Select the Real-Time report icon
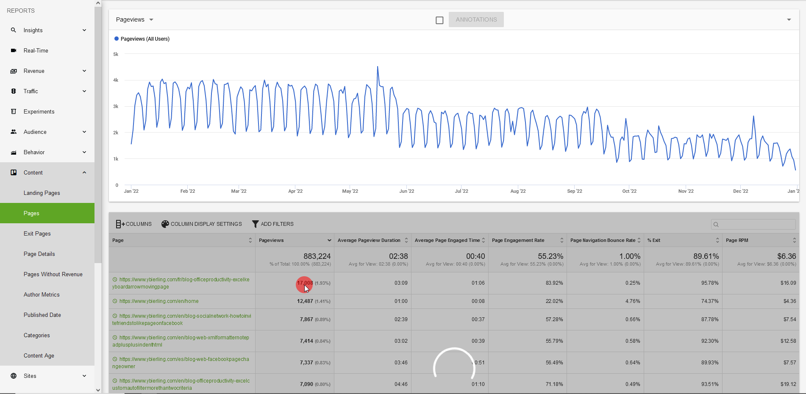The height and width of the screenshot is (394, 806). [x=14, y=50]
